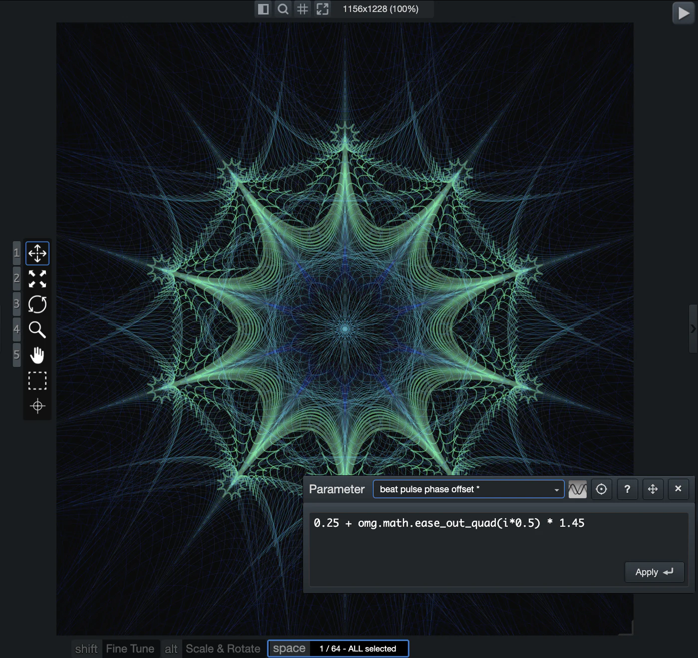Click the Apply button
Screen dimensions: 698x658
coord(654,572)
